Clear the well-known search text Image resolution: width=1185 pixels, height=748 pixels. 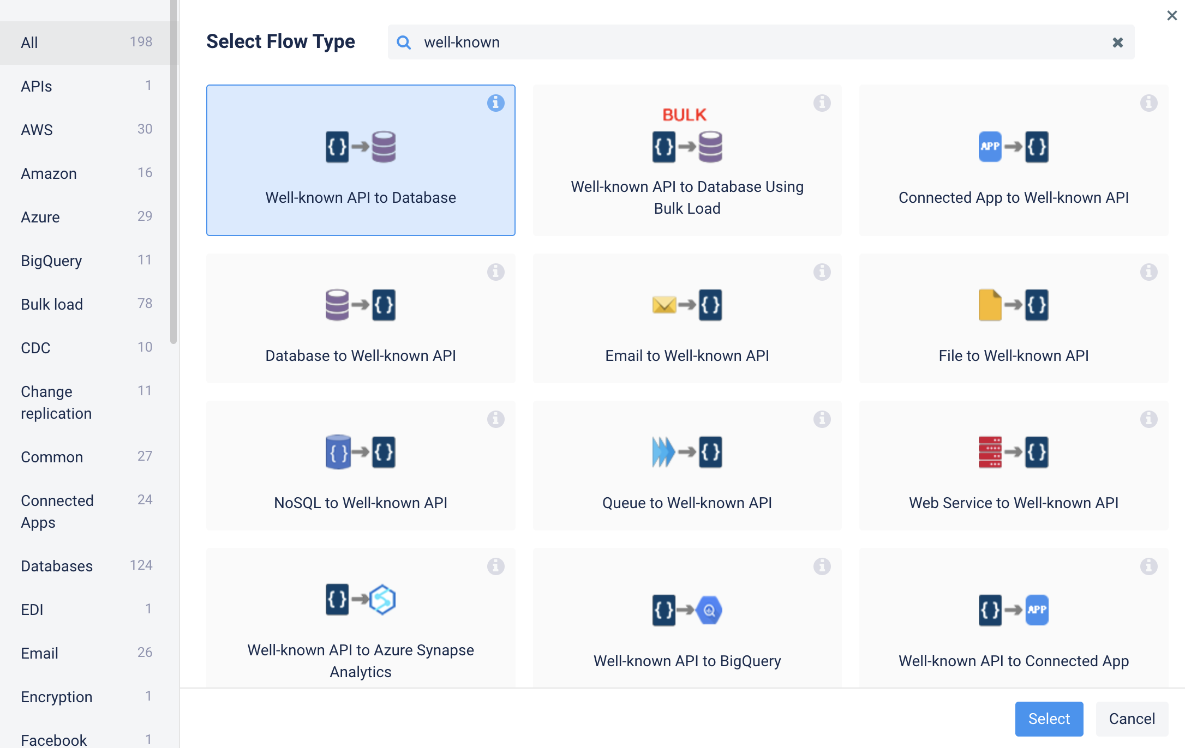coord(1117,42)
